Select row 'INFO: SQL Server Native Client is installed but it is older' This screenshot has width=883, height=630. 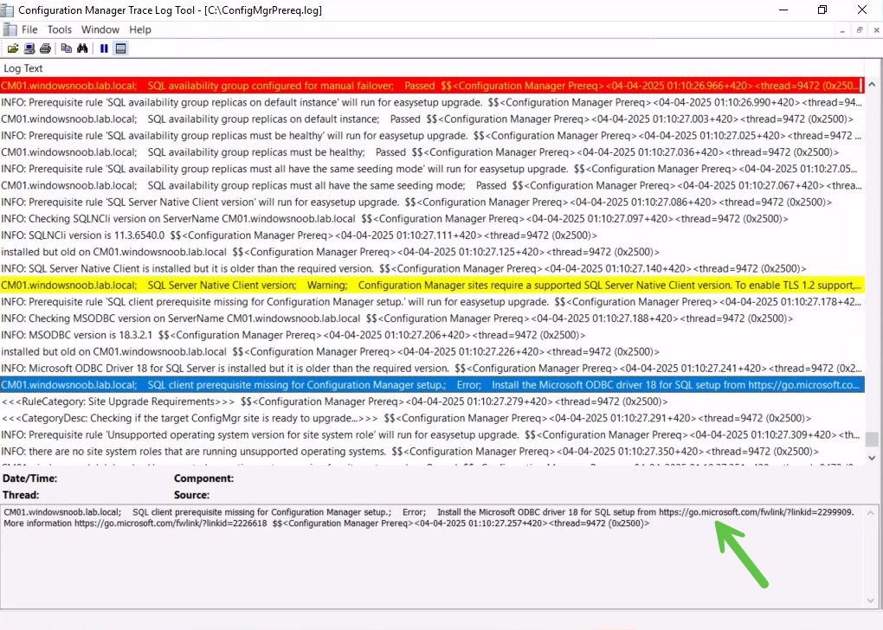[x=432, y=268]
